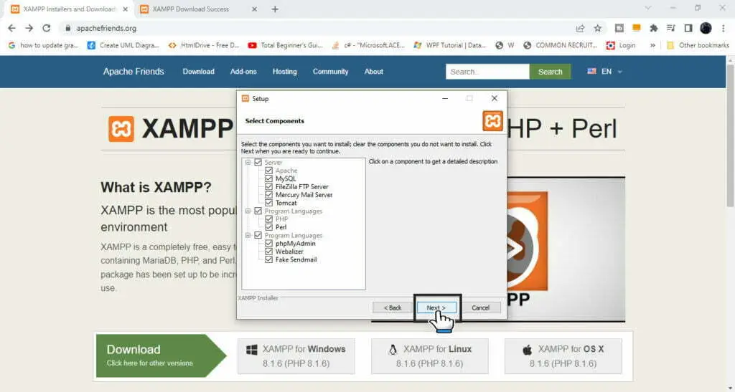Open a new browser tab with plus

click(x=275, y=9)
